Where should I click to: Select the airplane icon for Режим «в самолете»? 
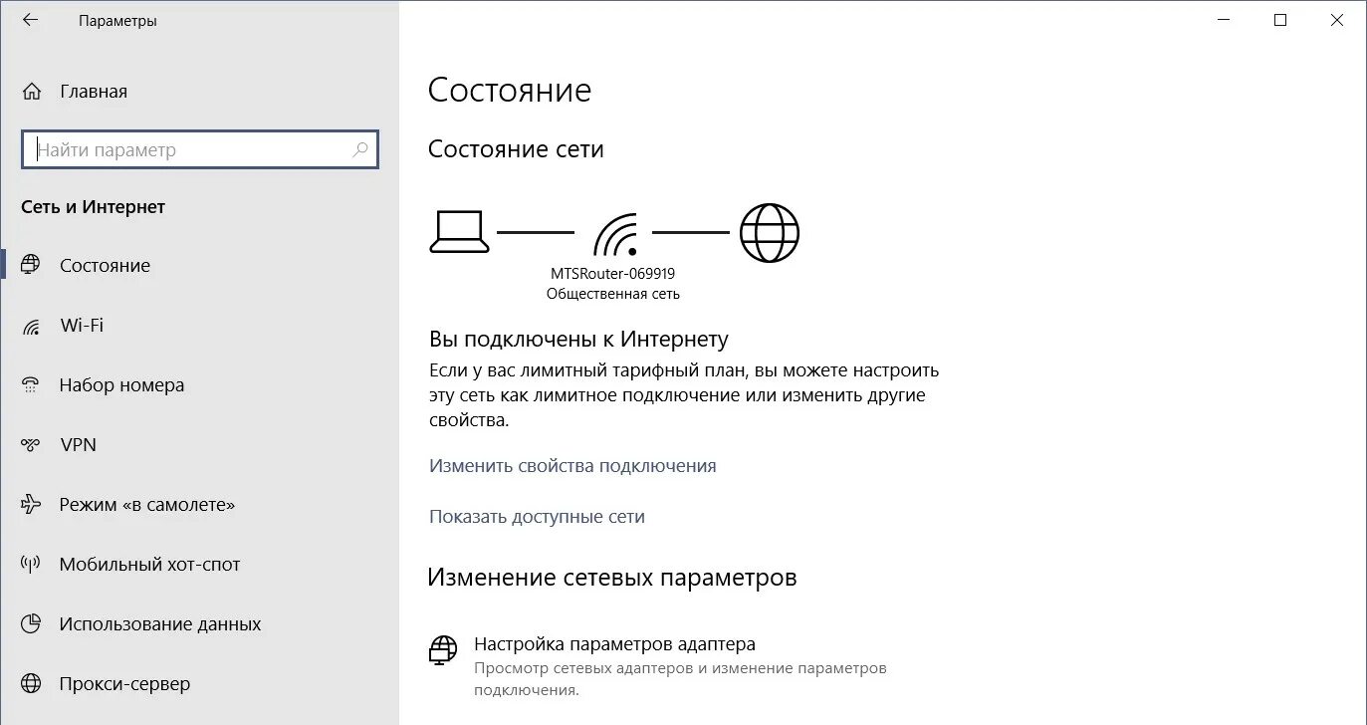pyautogui.click(x=28, y=504)
